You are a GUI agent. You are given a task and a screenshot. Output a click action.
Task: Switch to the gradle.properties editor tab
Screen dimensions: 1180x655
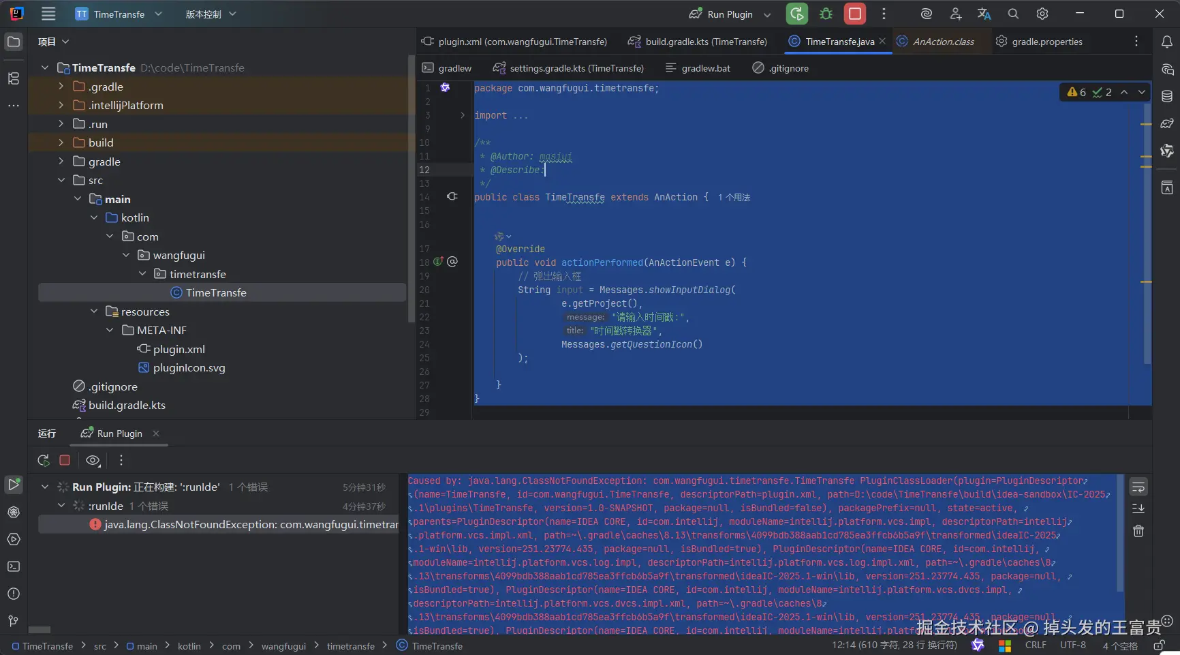coord(1046,42)
